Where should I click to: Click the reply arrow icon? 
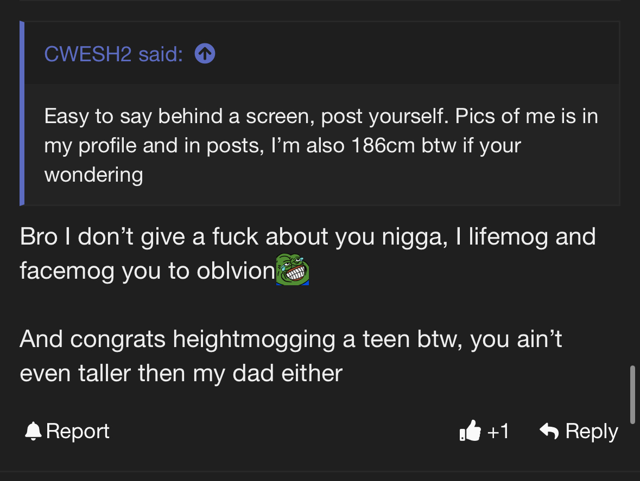[549, 431]
